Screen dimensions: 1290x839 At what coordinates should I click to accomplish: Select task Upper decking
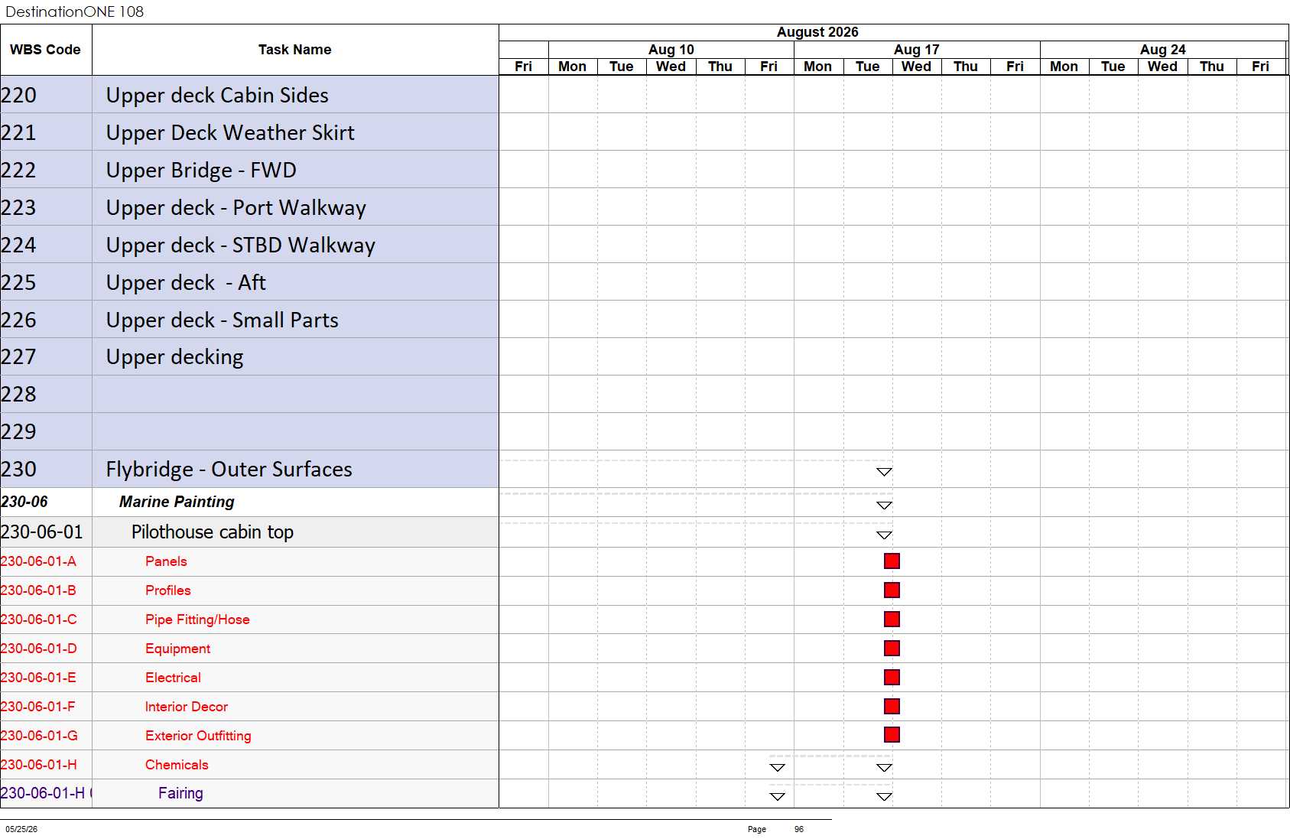point(174,357)
